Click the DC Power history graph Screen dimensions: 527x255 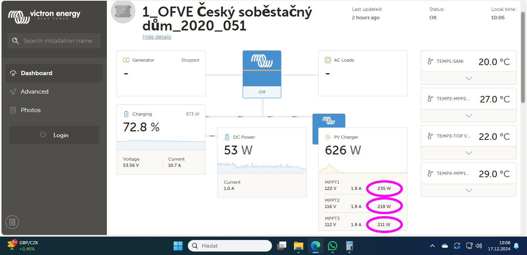[x=262, y=167]
